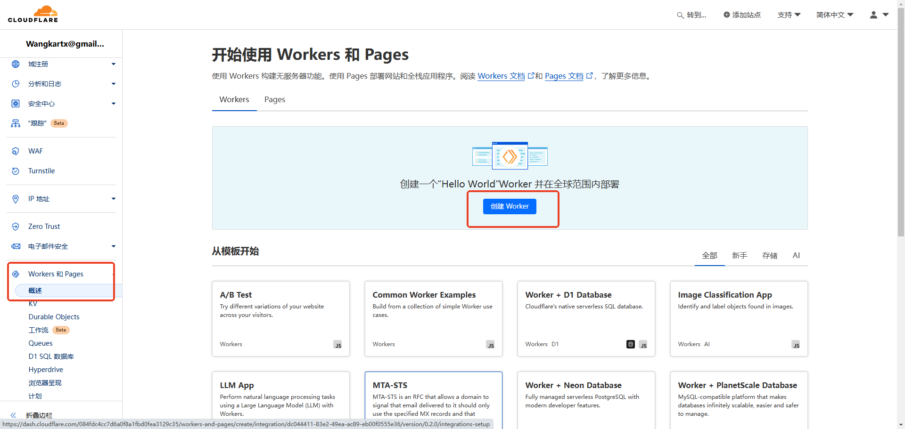Open the 简体中文 language dropdown
Viewport: 905px width, 429px height.
[835, 15]
